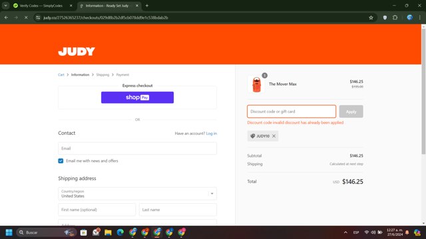Click the browser forward arrow

[16, 18]
